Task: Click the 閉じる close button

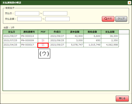Action: pyautogui.click(x=122, y=98)
